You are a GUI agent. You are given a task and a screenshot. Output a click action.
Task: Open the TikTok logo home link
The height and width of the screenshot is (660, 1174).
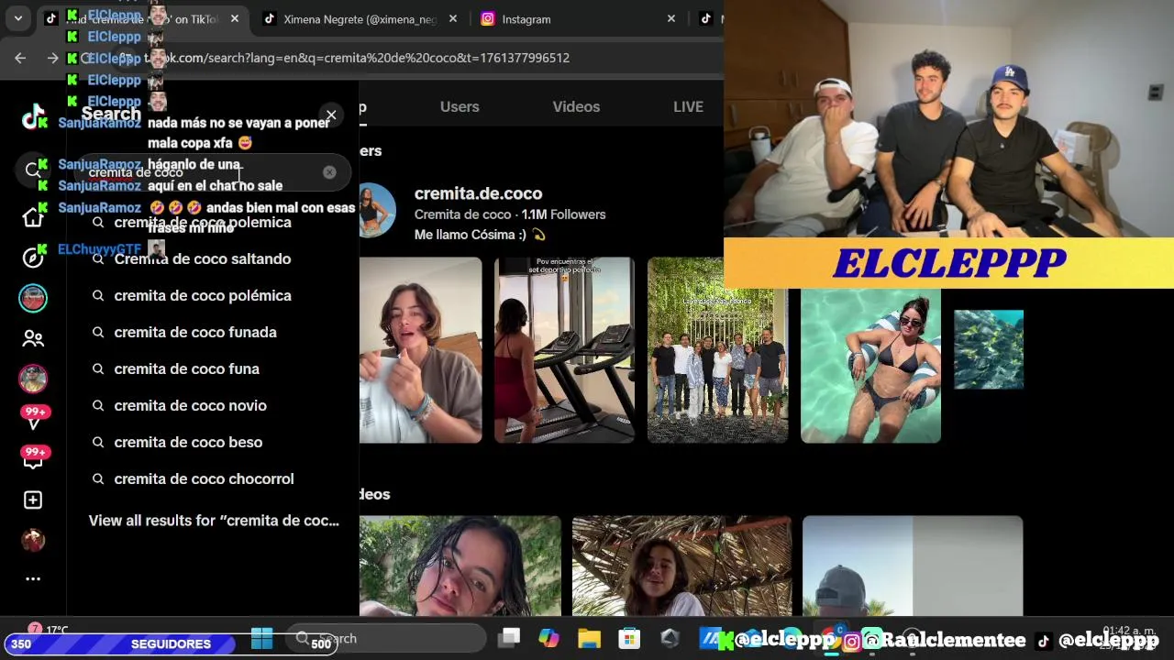[x=34, y=116]
